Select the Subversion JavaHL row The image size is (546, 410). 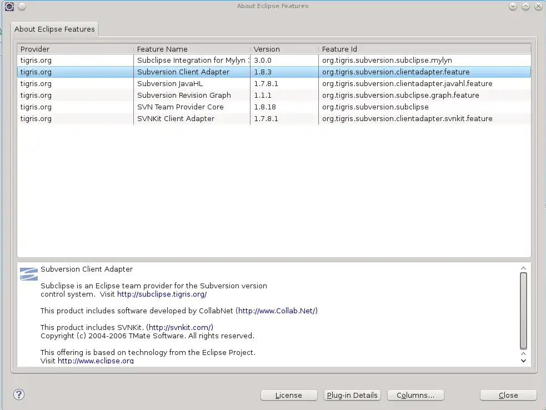(x=274, y=83)
